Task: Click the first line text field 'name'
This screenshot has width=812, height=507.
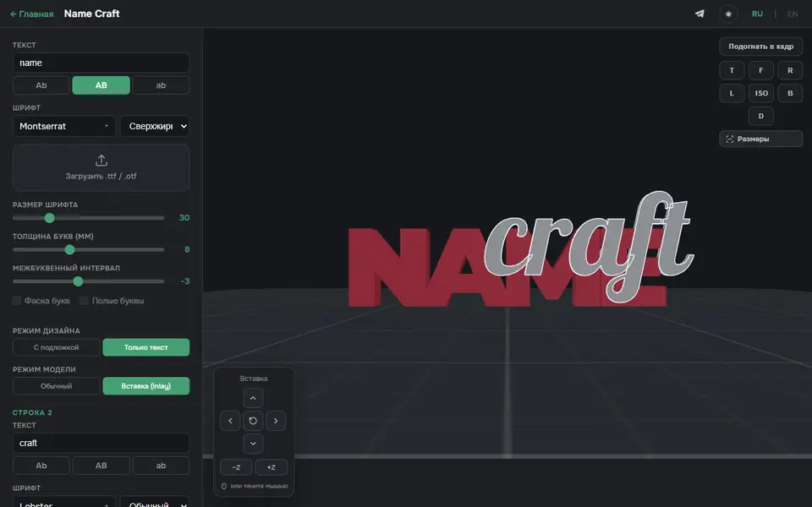Action: pos(101,63)
